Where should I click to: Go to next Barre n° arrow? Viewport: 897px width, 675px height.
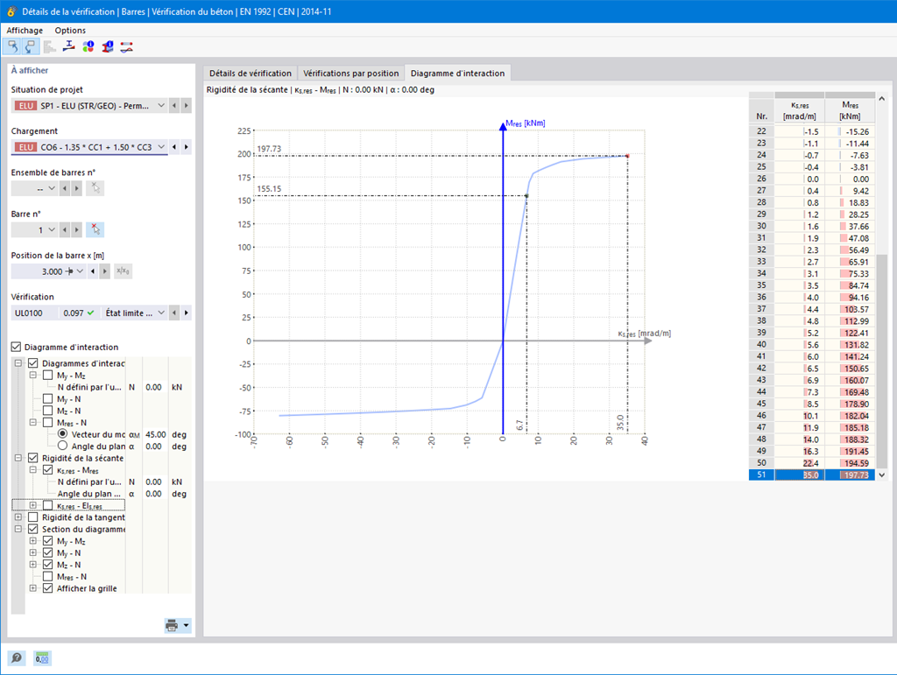click(76, 229)
